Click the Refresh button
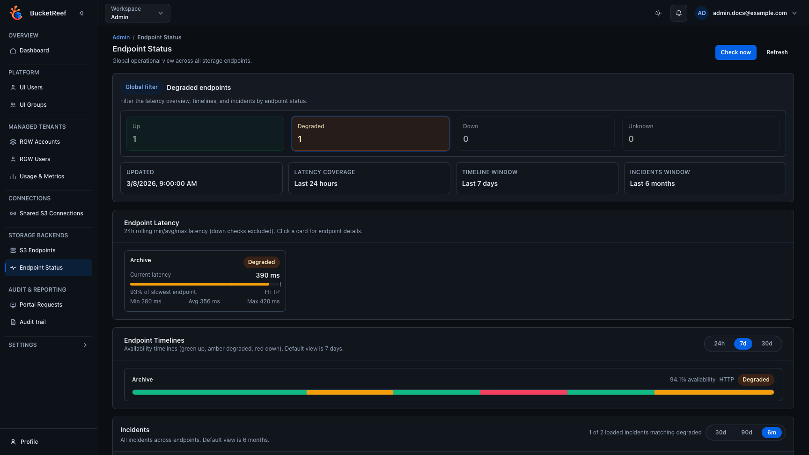This screenshot has height=455, width=809. coord(777,52)
